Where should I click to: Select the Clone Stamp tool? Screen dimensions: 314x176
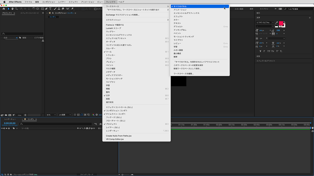click(59, 9)
